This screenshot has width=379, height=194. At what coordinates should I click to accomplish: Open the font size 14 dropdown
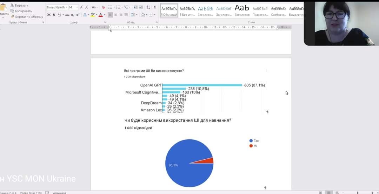77,7
